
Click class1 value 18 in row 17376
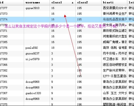point(53,48)
